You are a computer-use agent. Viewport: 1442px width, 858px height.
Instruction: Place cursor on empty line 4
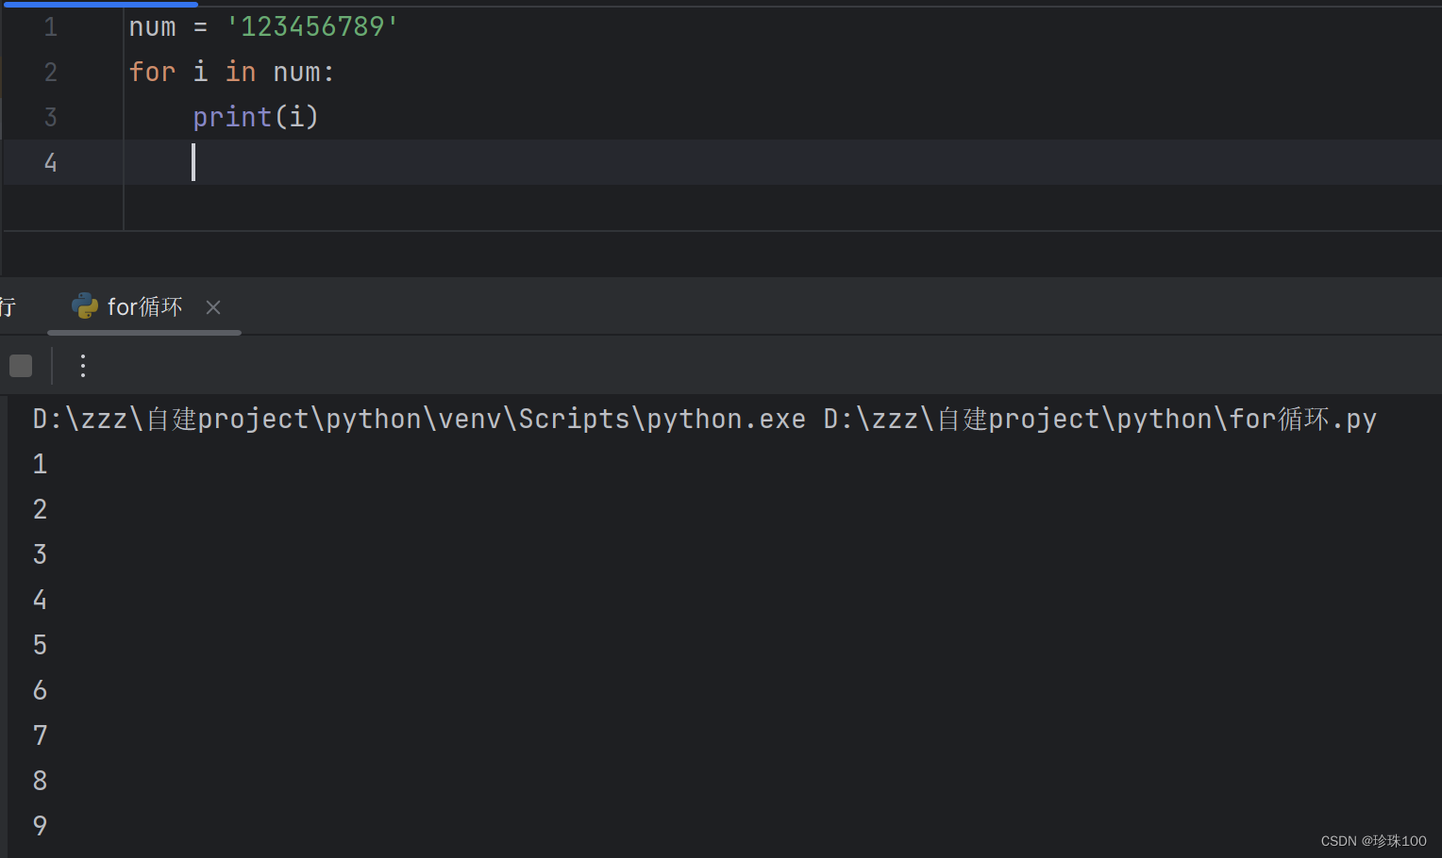783,162
